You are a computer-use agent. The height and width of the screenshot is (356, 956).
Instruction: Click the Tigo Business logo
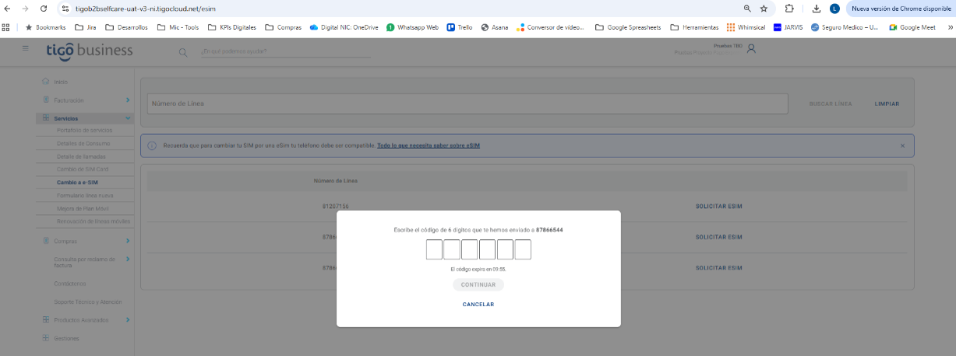point(89,51)
